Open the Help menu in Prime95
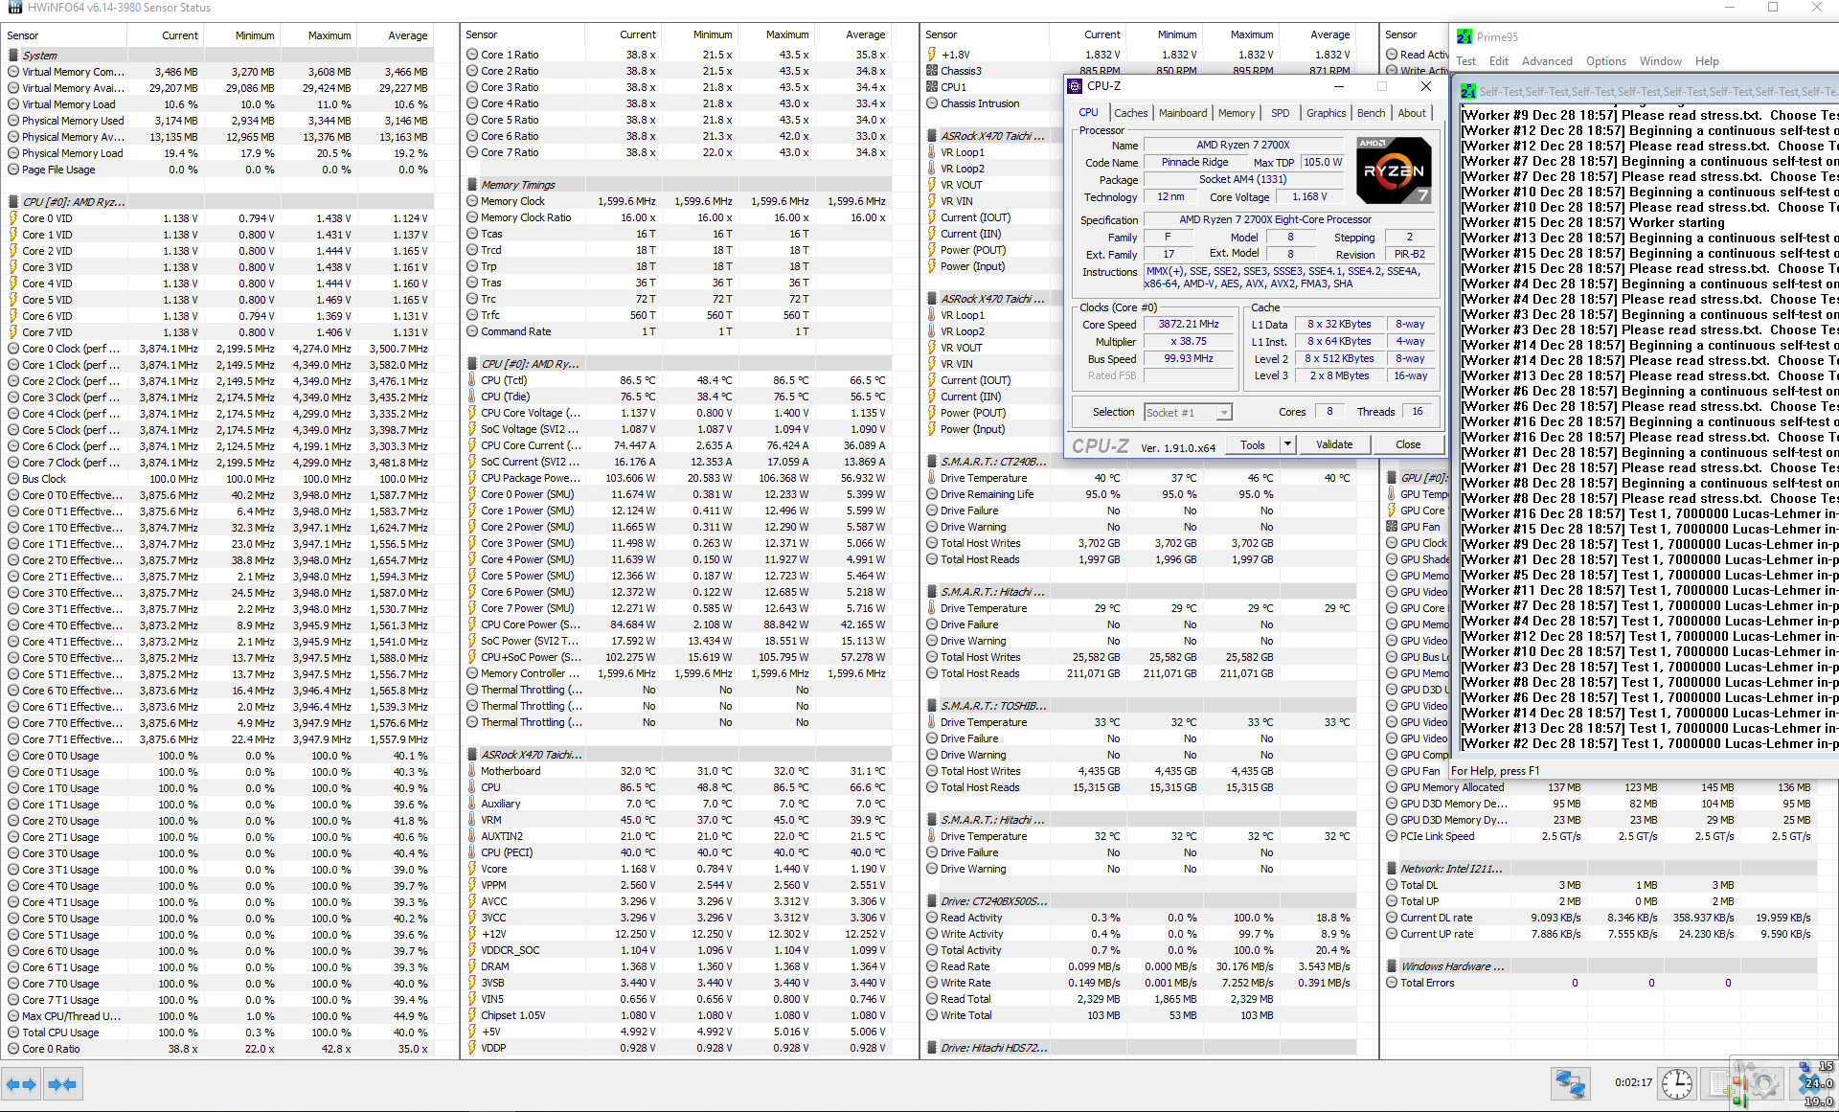This screenshot has height=1112, width=1839. click(x=1707, y=61)
